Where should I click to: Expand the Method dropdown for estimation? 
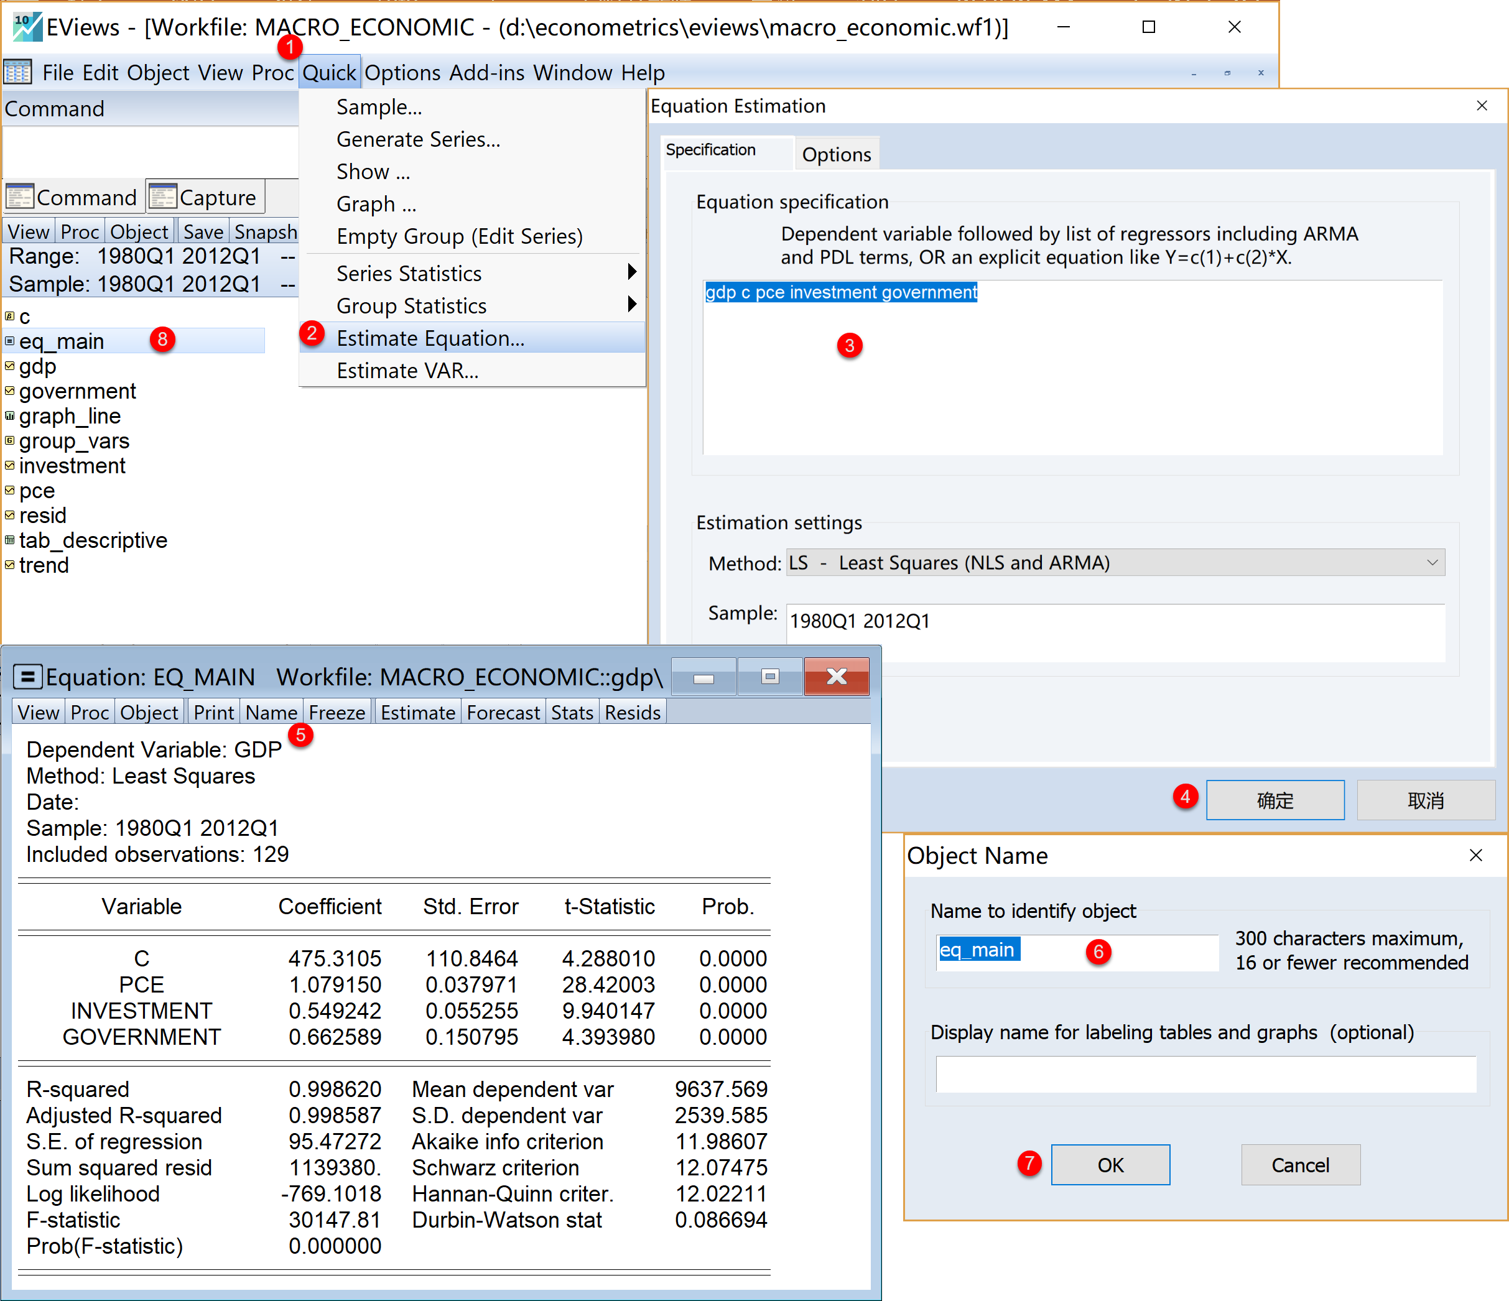[x=1432, y=563]
